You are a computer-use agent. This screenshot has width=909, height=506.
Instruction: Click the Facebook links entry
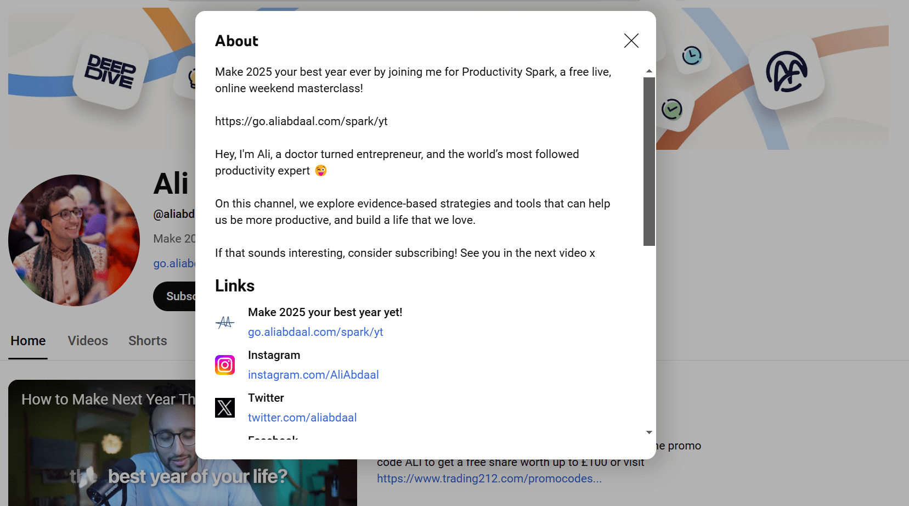(x=273, y=438)
